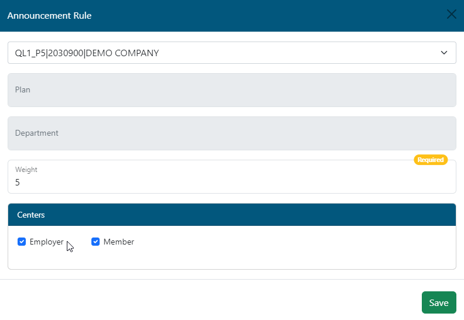The height and width of the screenshot is (320, 464).
Task: Click the Required badge on Weight
Action: pyautogui.click(x=431, y=160)
